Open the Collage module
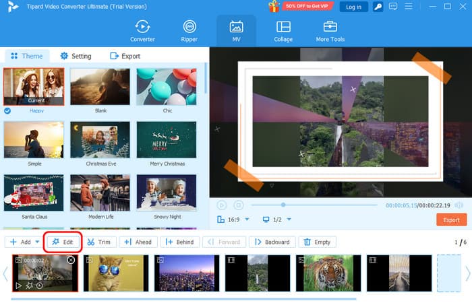The height and width of the screenshot is (303, 472). (x=283, y=30)
